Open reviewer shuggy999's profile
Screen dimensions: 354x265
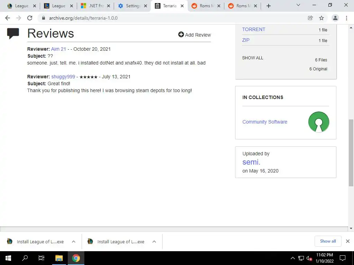63,77
